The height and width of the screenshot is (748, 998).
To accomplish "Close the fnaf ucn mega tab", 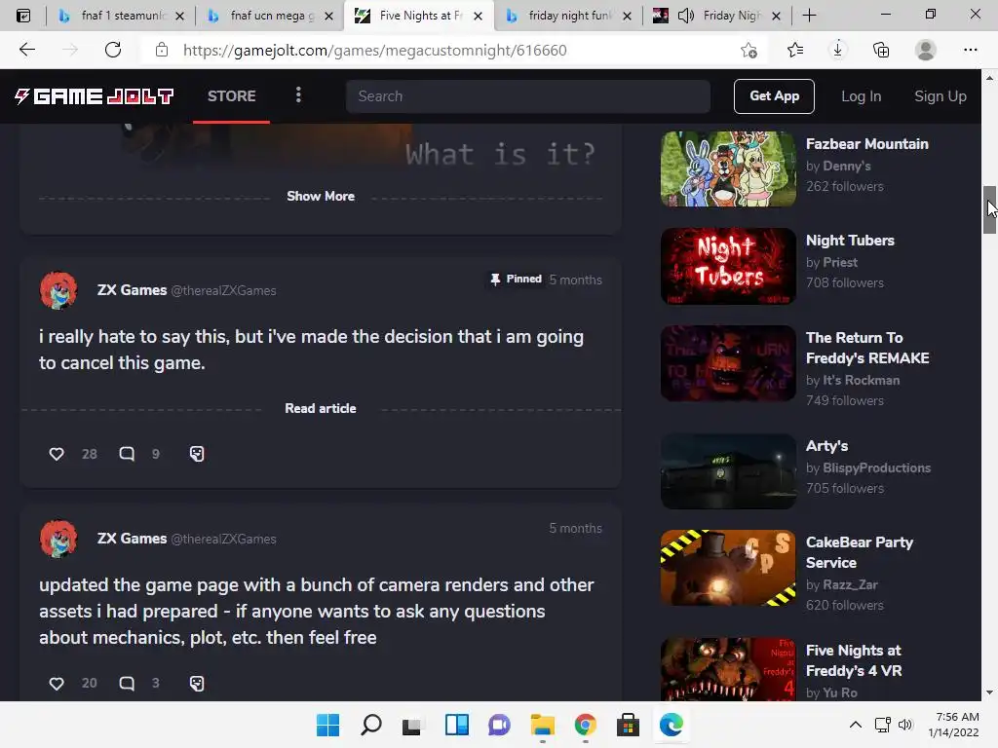I will (329, 16).
